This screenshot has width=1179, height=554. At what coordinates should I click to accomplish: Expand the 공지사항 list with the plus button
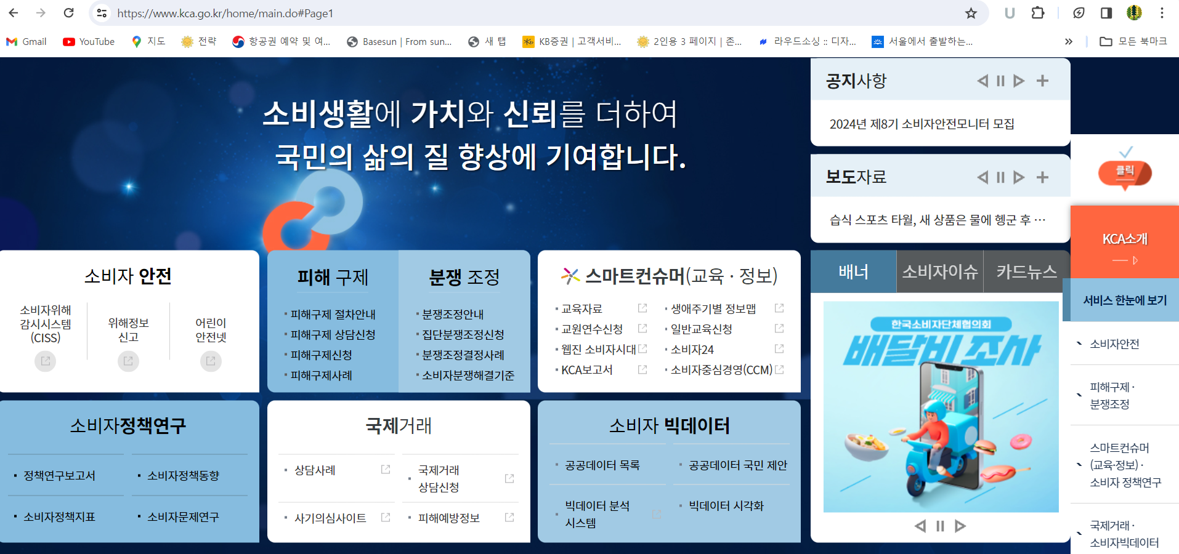click(x=1043, y=80)
